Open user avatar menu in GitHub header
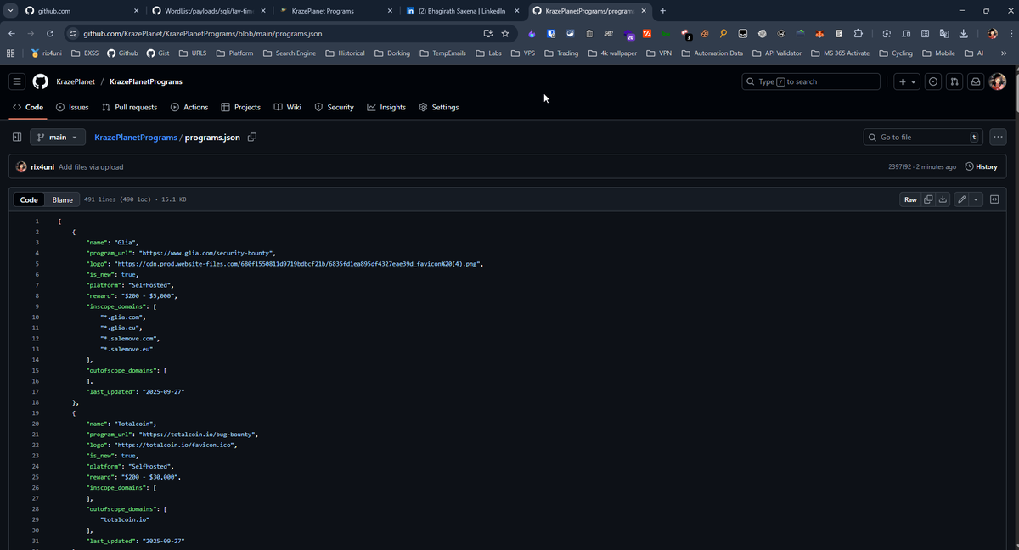1019x550 pixels. click(x=998, y=81)
